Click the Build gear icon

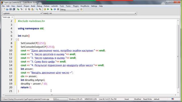pyautogui.click(x=45, y=9)
